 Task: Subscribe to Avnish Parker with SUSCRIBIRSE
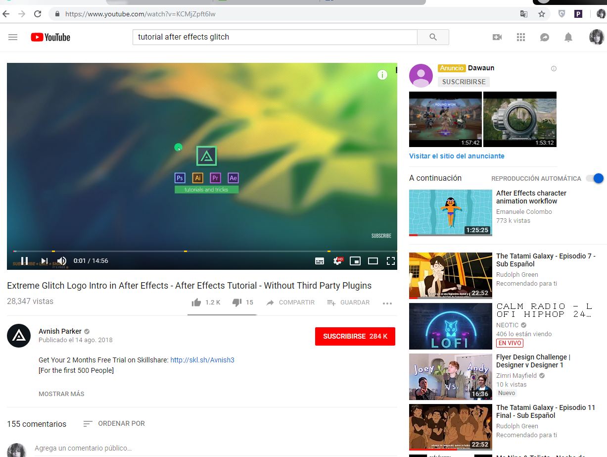[x=355, y=336]
